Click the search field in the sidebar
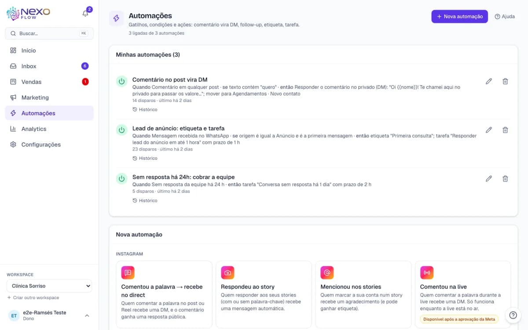 pos(49,33)
